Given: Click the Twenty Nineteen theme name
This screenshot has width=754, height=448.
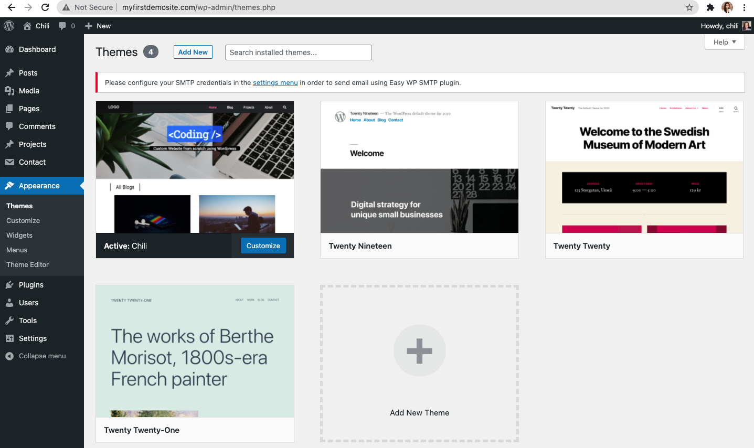Looking at the screenshot, I should click(360, 246).
